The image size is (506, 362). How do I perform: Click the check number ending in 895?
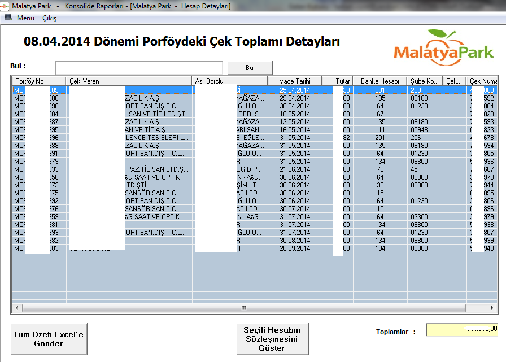click(488, 193)
